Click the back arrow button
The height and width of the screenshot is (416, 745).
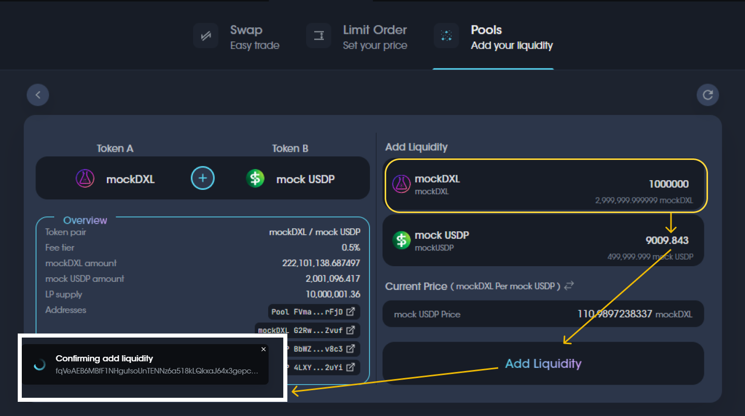pyautogui.click(x=38, y=95)
